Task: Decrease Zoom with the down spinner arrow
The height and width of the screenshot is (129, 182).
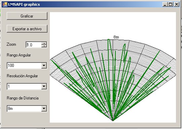Action: [x=44, y=46]
